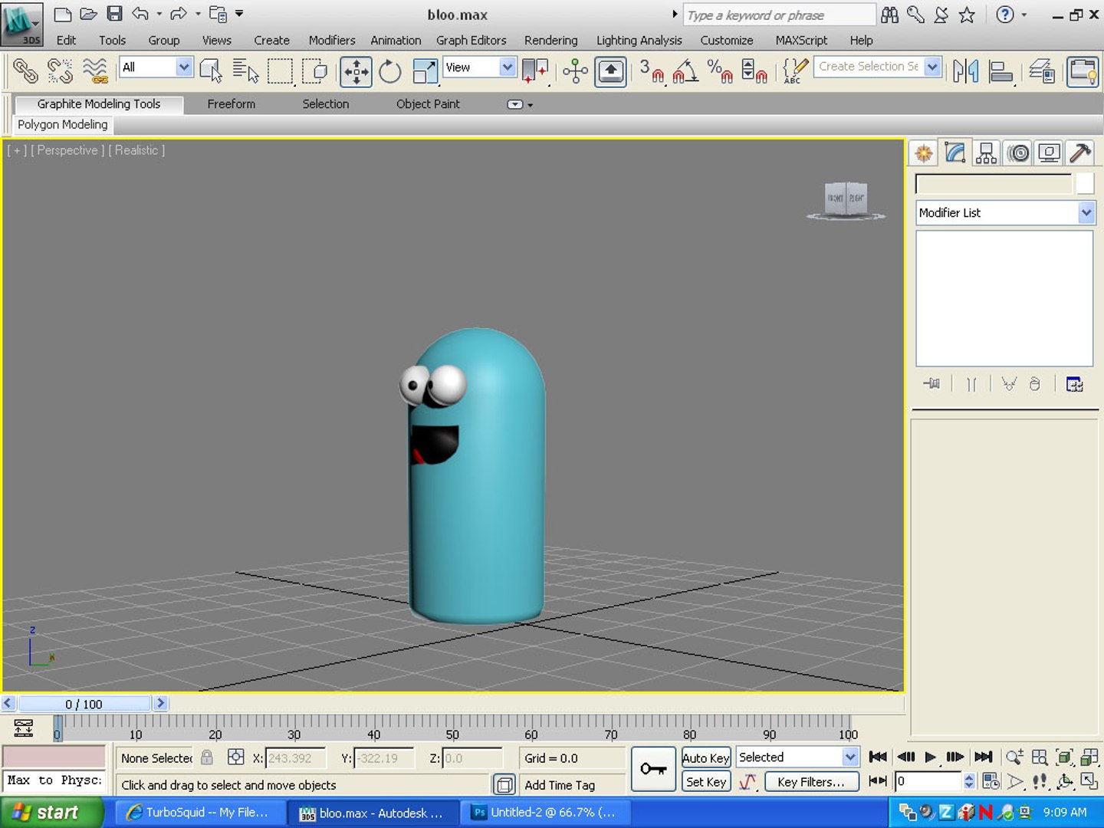Open the Mirror tool
The height and width of the screenshot is (828, 1104).
(966, 71)
